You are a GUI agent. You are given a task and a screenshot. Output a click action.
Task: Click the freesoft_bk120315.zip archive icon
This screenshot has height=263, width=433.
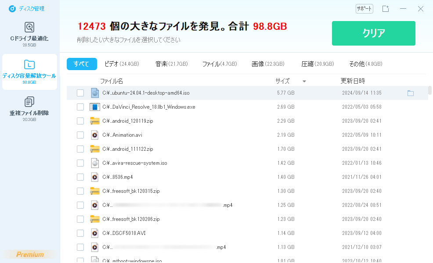point(95,191)
